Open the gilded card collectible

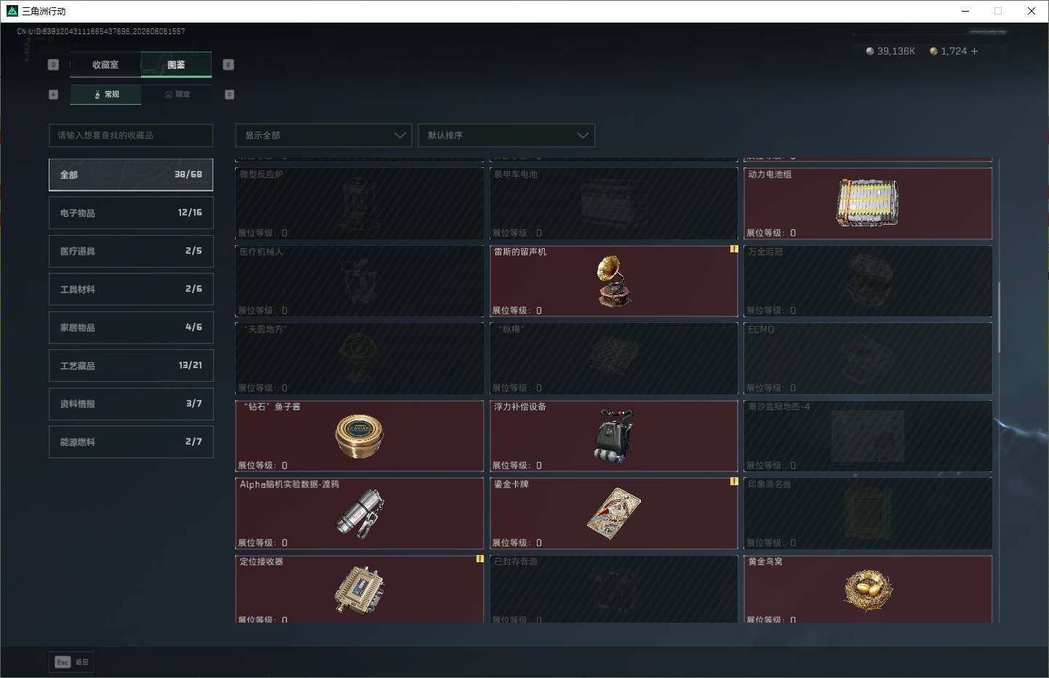614,513
